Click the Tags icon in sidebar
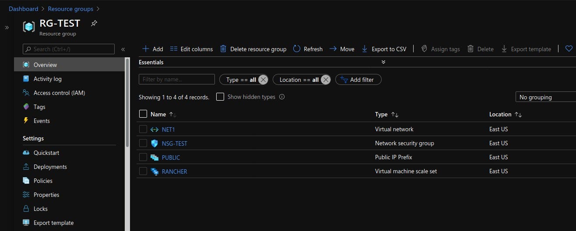The height and width of the screenshot is (231, 576). pyautogui.click(x=26, y=107)
